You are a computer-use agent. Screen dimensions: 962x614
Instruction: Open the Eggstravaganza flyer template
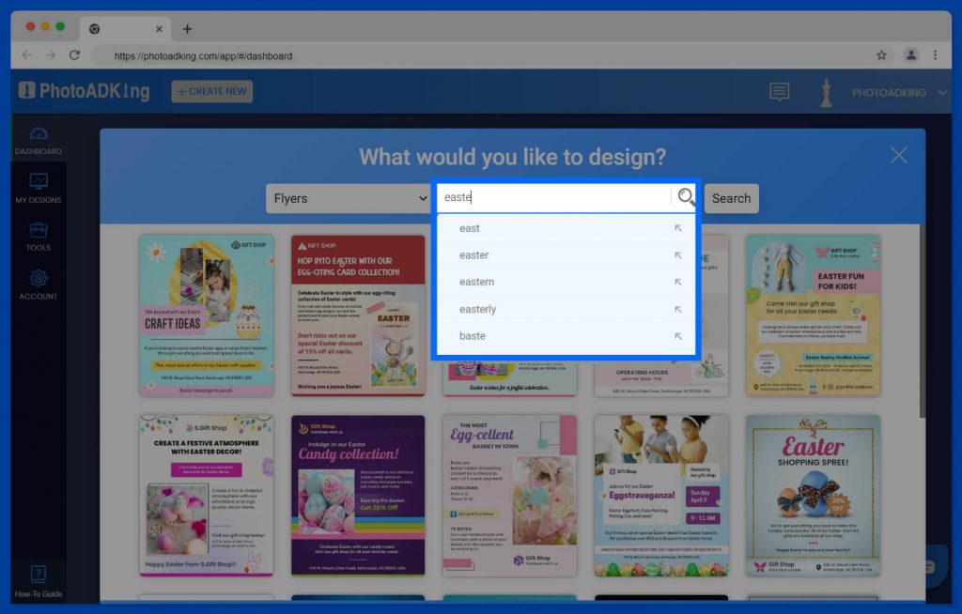pos(661,496)
